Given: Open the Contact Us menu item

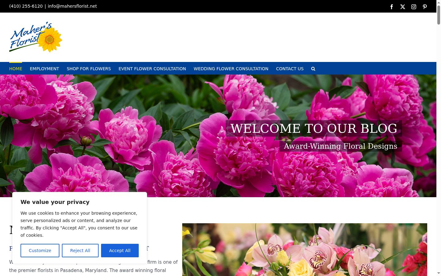Looking at the screenshot, I should click(290, 69).
